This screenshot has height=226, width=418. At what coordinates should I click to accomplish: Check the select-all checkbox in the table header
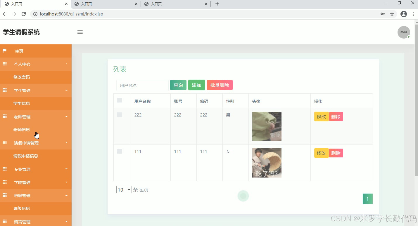click(x=119, y=100)
